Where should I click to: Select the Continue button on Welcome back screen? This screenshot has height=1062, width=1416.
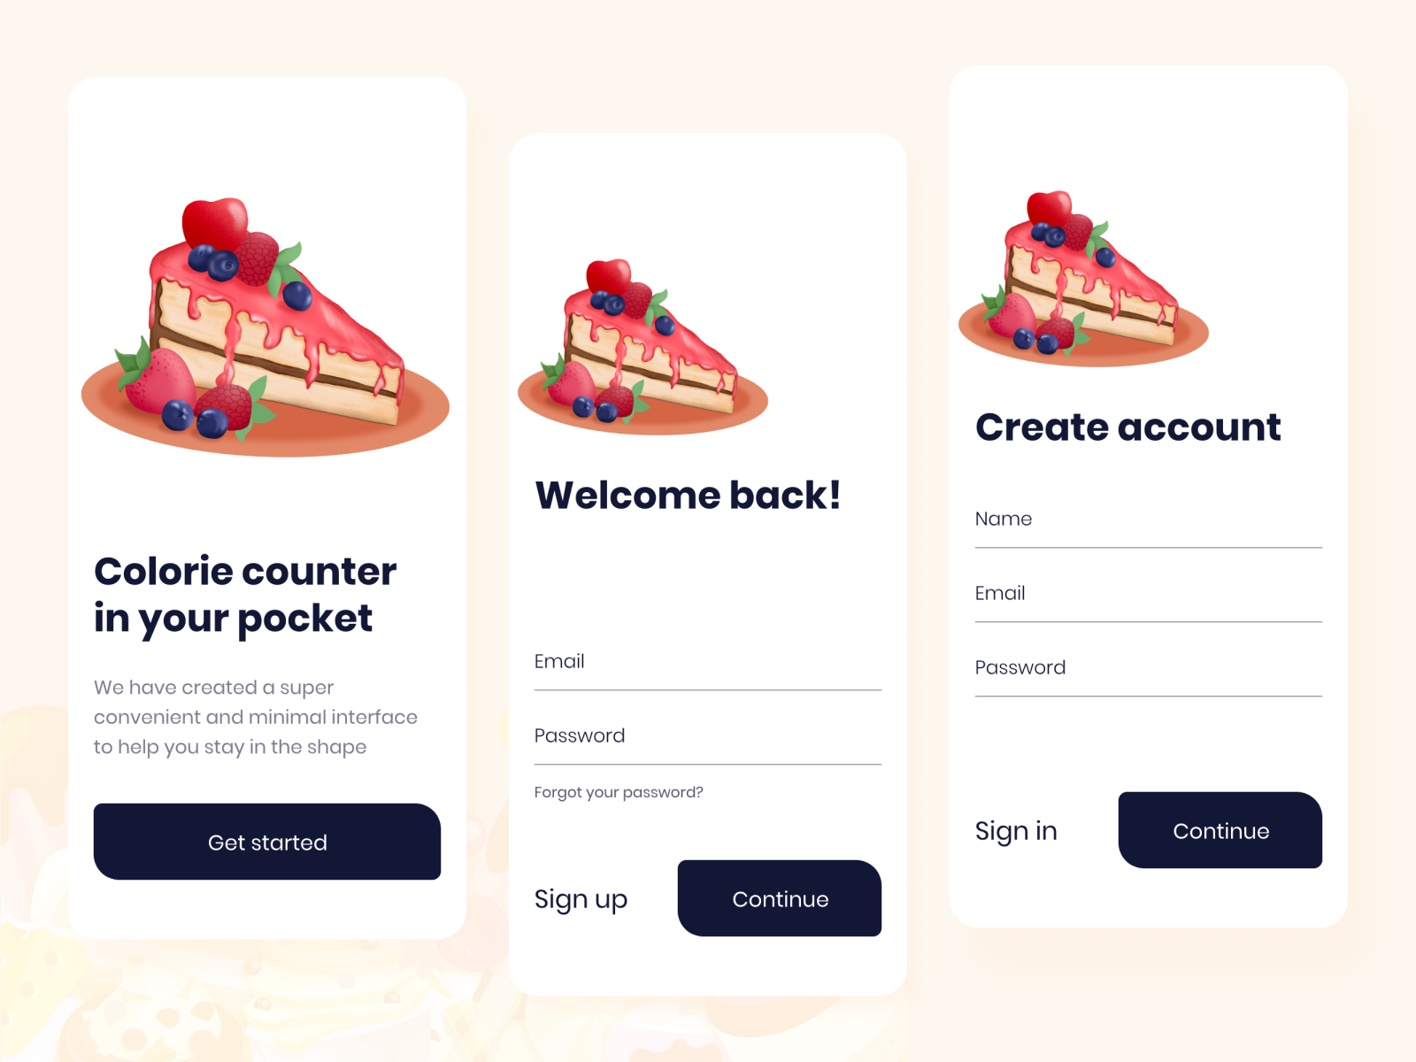click(780, 898)
